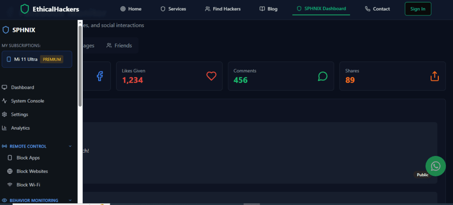Click the Find Hackers people icon
Viewport: 453px width, 205px height.
[x=207, y=9]
